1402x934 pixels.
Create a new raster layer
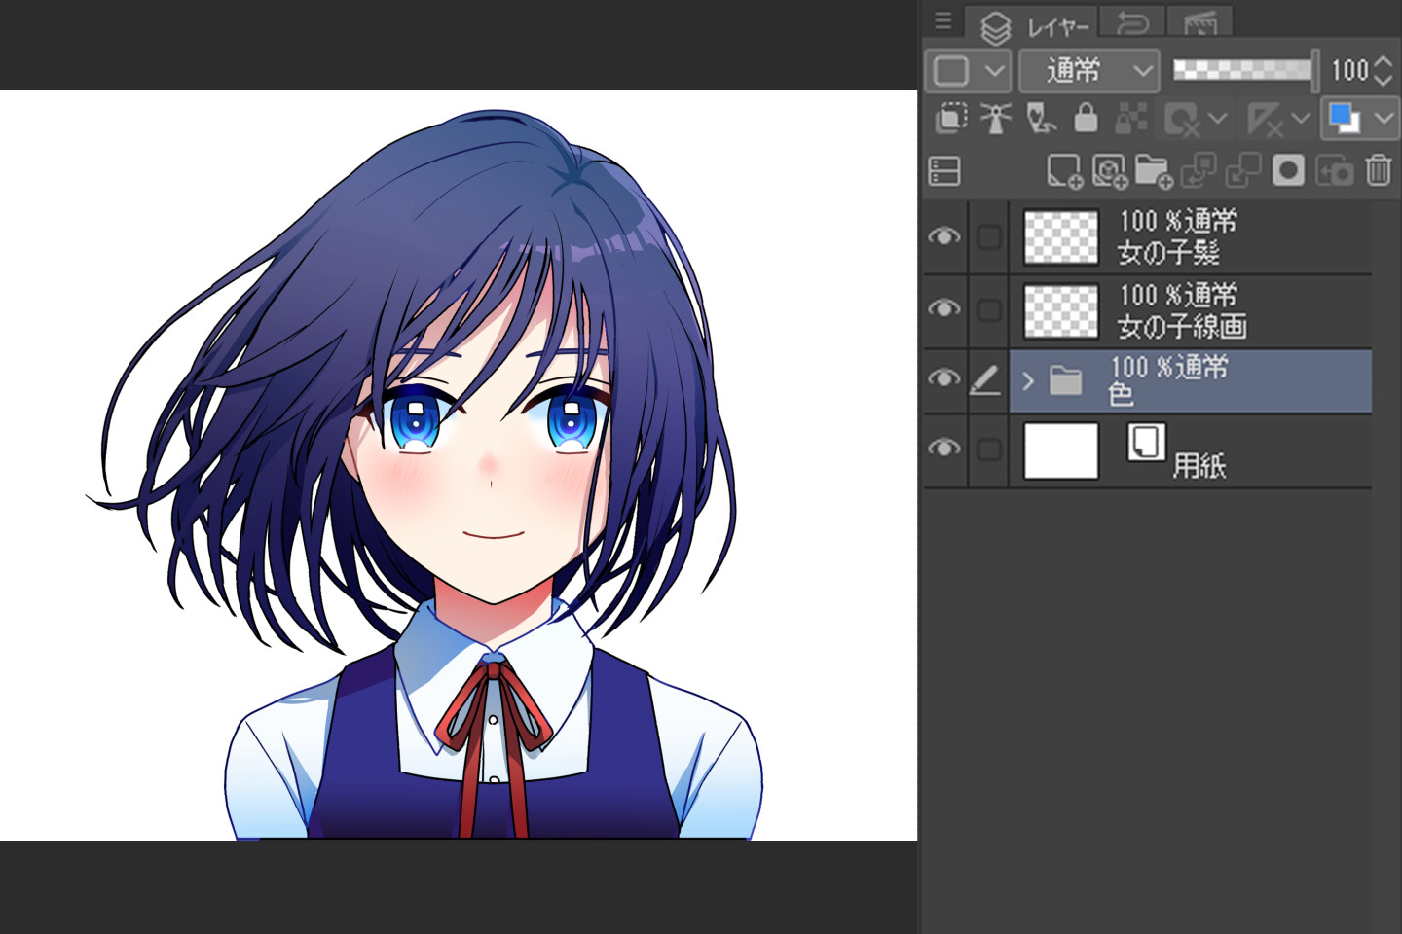[1064, 171]
